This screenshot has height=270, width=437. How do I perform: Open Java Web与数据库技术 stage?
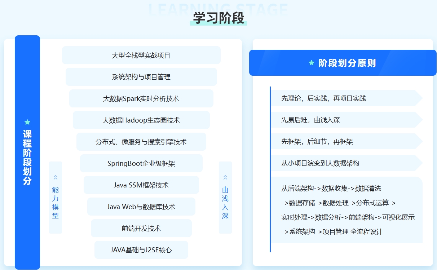(141, 207)
